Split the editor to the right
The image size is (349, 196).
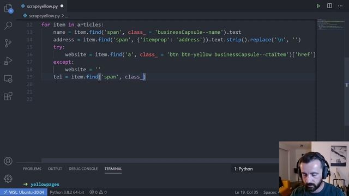tap(329, 6)
